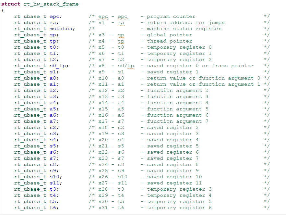This screenshot has height=215, width=286.
Task: Click 'return value or function argument 1' comment
Action: point(204,84)
